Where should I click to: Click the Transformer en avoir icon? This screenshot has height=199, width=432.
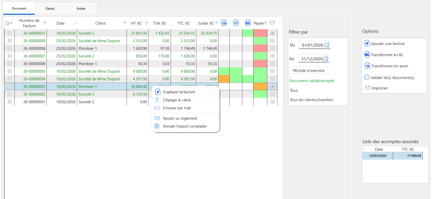point(367,66)
